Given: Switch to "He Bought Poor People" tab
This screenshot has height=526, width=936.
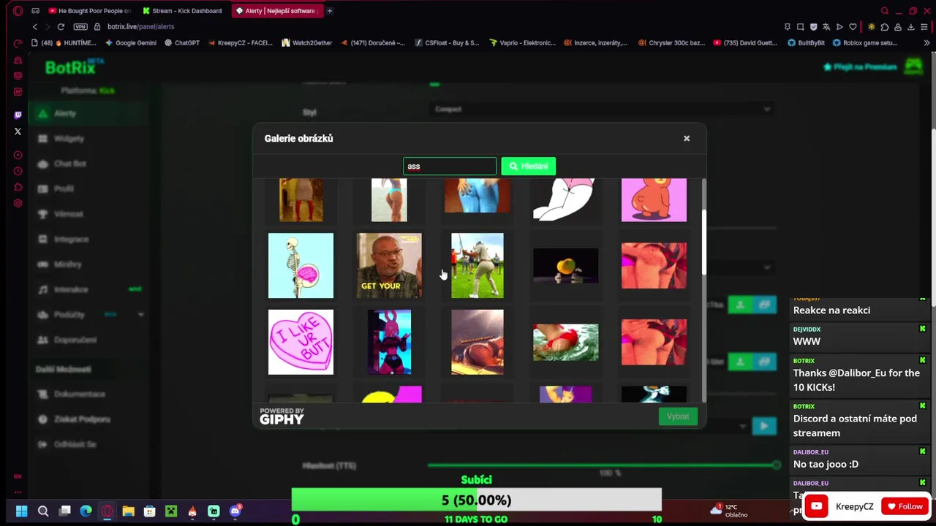Looking at the screenshot, I should [x=91, y=11].
